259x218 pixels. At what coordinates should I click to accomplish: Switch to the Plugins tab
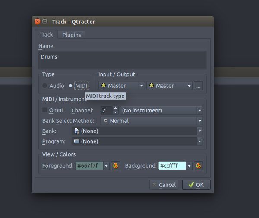click(x=72, y=35)
